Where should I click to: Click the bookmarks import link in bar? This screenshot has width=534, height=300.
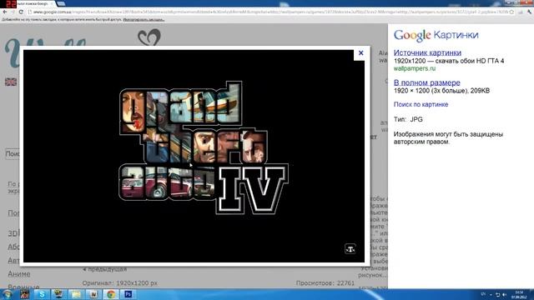point(144,20)
